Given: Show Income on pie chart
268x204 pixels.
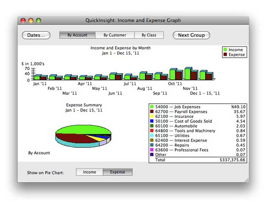Looking at the screenshot, I should [x=89, y=172].
